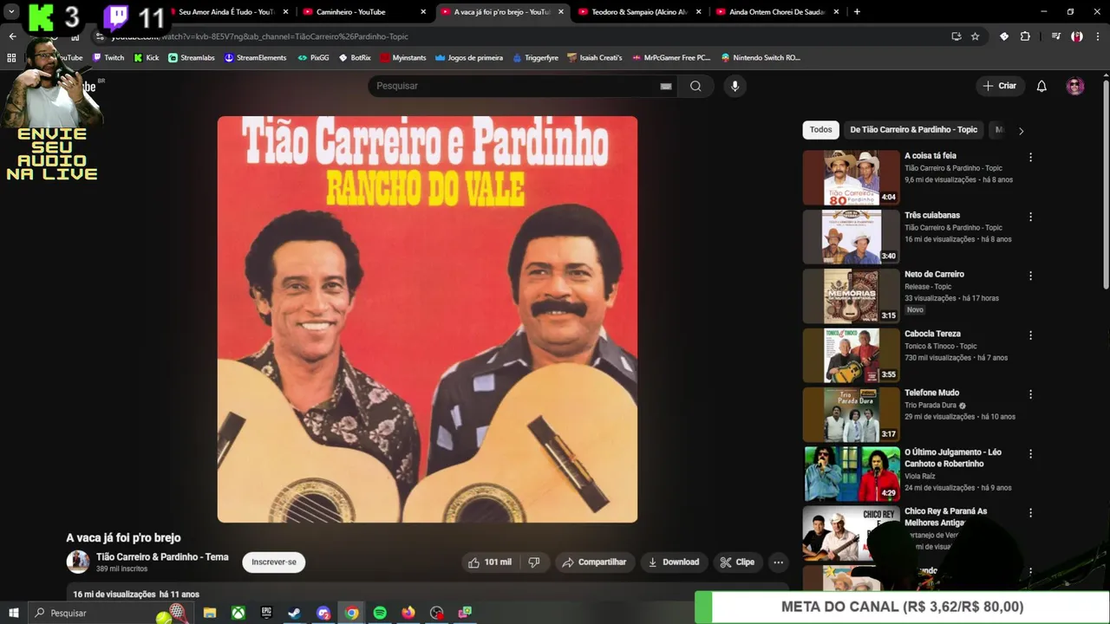Open options for O Último Julgamento video
Viewport: 1110px width, 624px height.
(x=1030, y=454)
